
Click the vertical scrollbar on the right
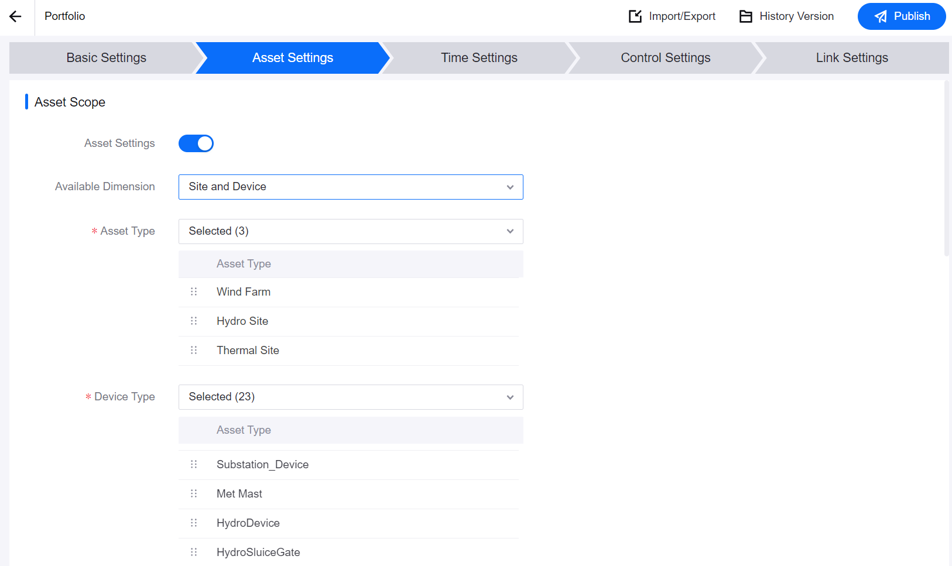coord(946,170)
